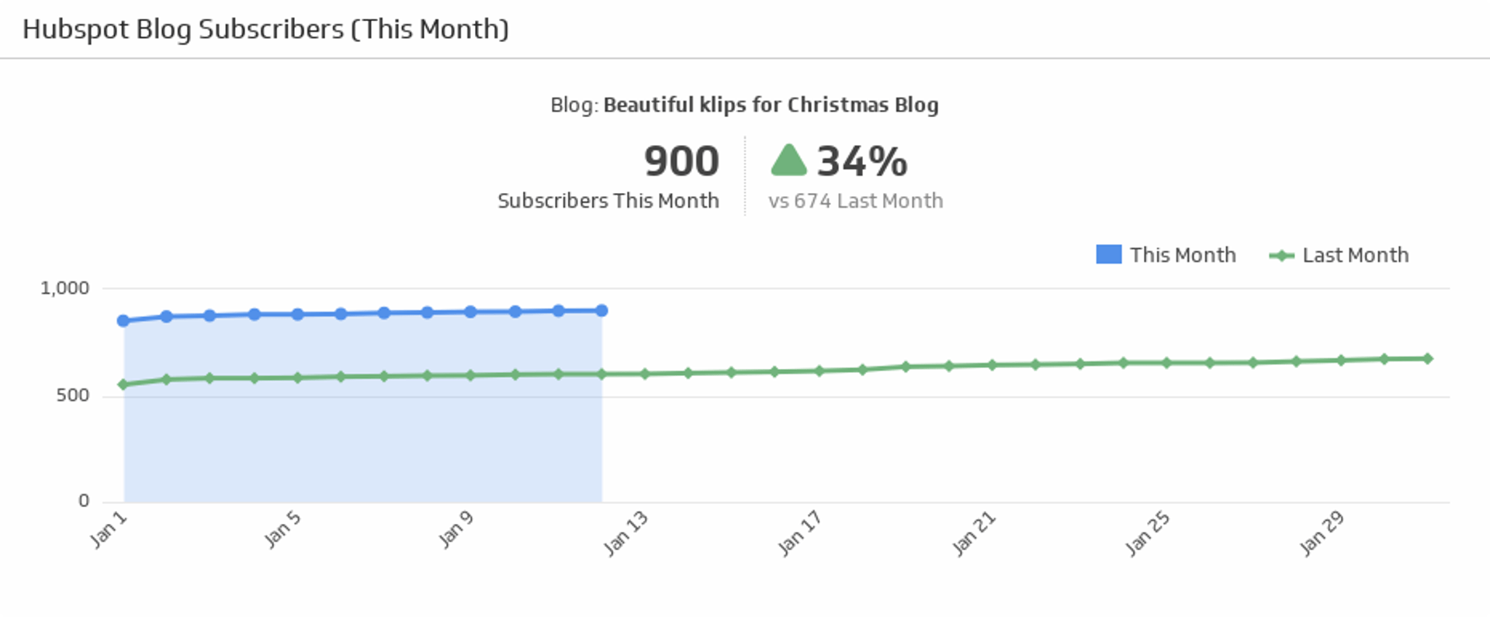
Task: Click the green upward triangle trend icon
Action: tap(788, 161)
